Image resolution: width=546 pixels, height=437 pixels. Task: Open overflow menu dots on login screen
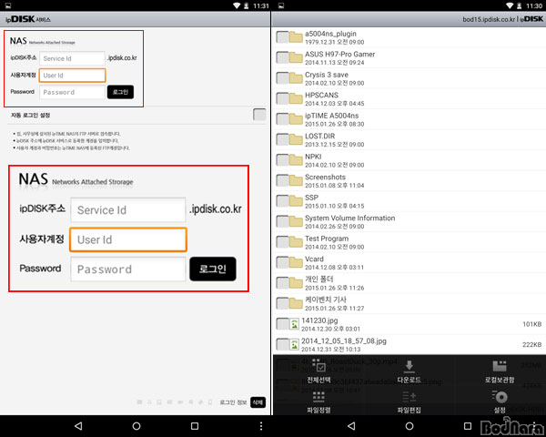(261, 426)
